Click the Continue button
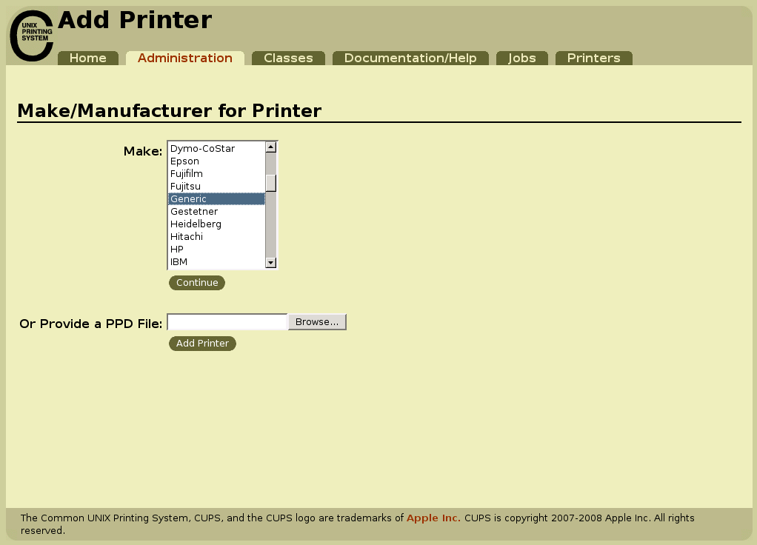Screen dimensions: 757x545 [197, 282]
